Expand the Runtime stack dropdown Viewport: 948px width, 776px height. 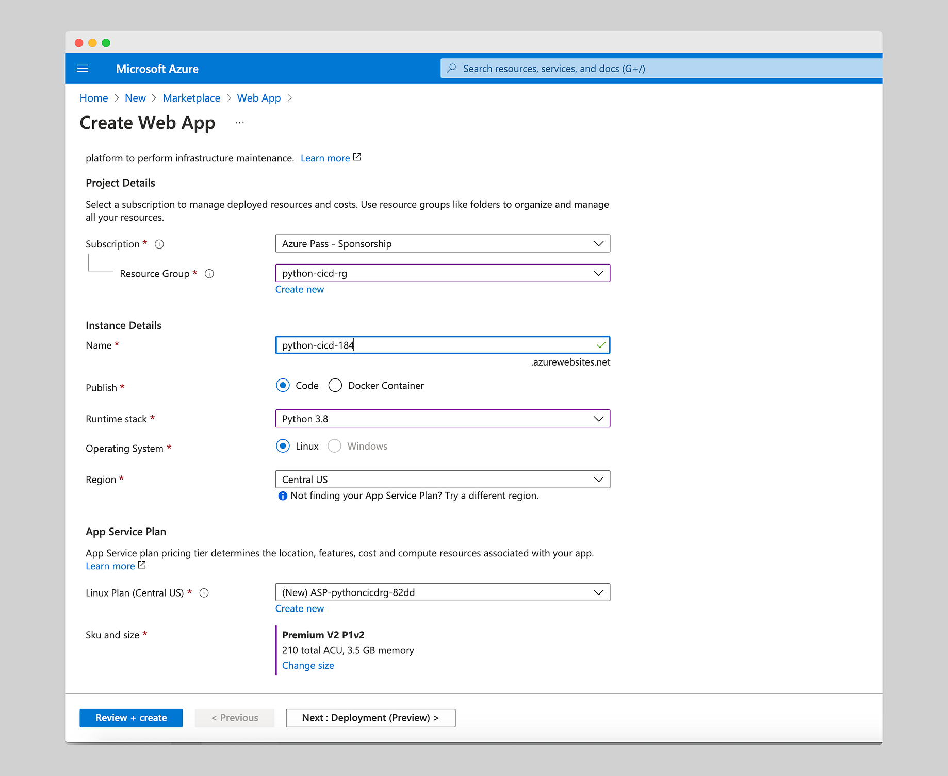click(x=443, y=419)
